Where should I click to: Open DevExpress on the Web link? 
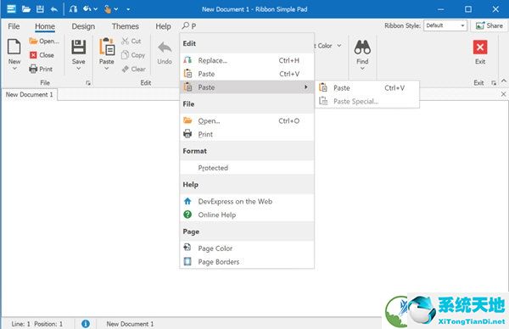point(247,202)
